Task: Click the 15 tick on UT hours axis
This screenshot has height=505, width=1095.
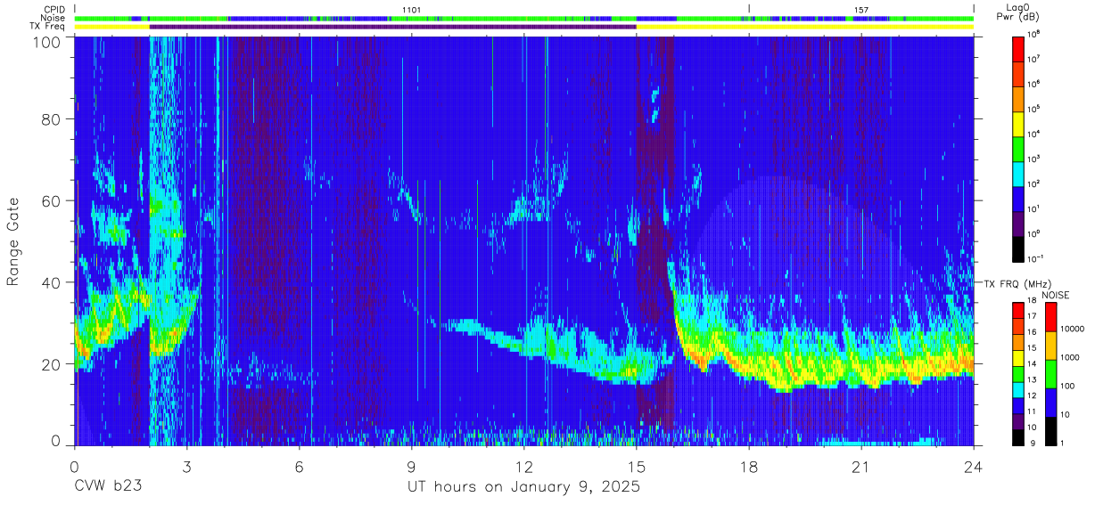Action: tap(637, 467)
